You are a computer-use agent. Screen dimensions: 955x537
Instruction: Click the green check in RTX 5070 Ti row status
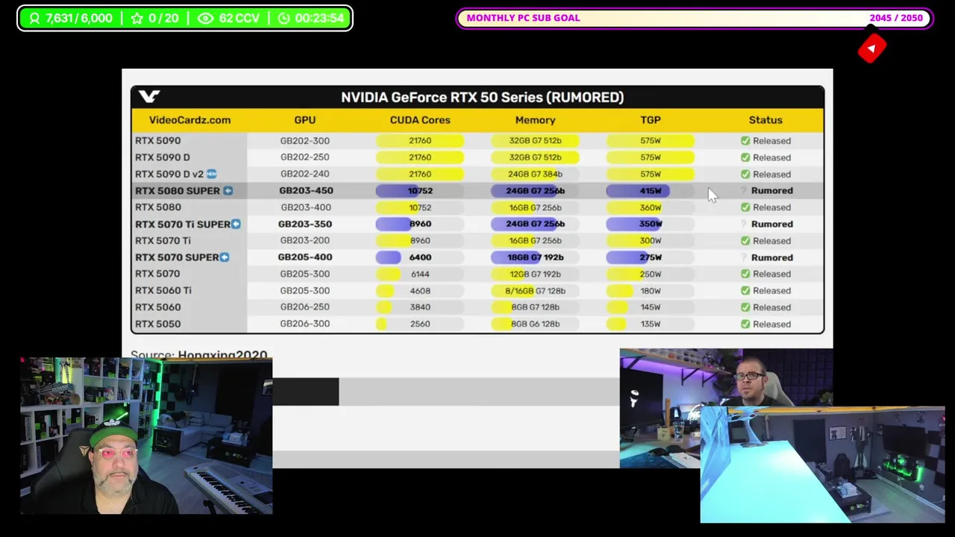pos(745,241)
